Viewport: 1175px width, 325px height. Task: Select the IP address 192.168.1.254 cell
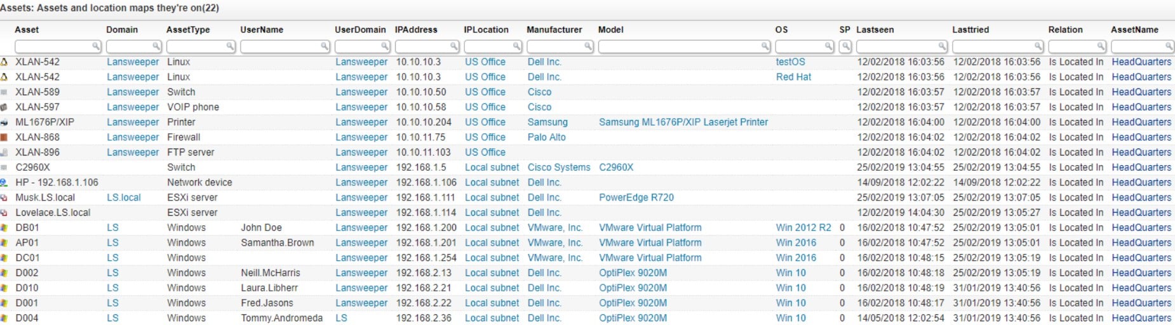[x=426, y=258]
